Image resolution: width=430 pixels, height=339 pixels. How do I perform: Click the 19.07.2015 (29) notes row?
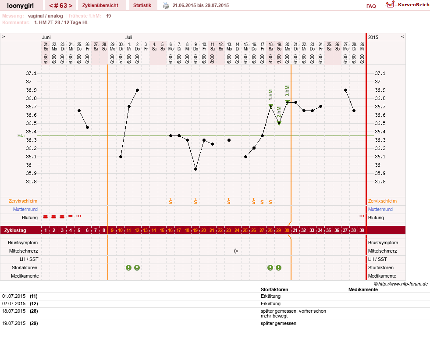(215, 323)
